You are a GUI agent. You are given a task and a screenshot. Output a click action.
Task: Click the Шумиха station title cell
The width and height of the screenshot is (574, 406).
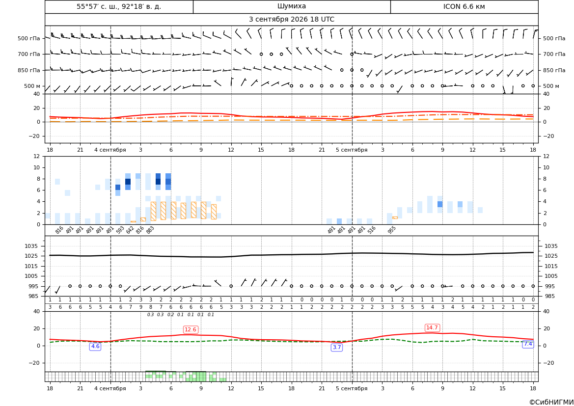pyautogui.click(x=292, y=6)
